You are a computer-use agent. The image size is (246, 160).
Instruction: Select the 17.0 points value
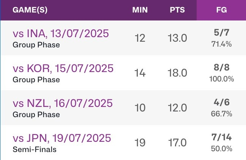pos(177,143)
